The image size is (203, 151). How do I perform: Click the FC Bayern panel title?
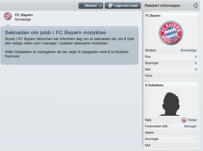coord(153,16)
